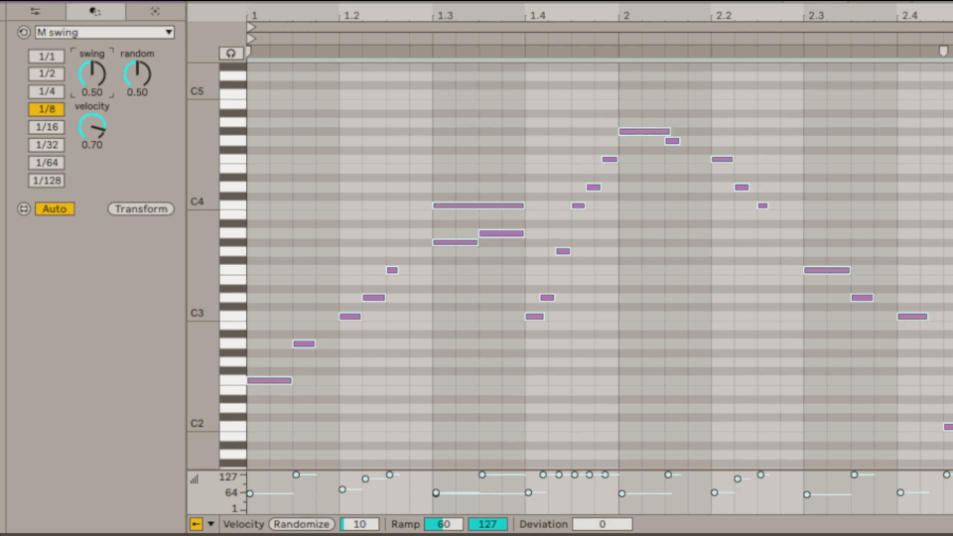The image size is (953, 536).
Task: Toggle the Auto apply button
Action: [x=55, y=208]
